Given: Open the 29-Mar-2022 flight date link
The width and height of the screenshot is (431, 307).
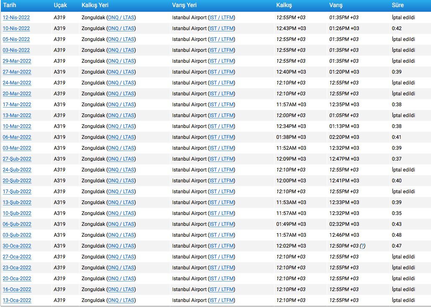Looking at the screenshot, I should [17, 61].
